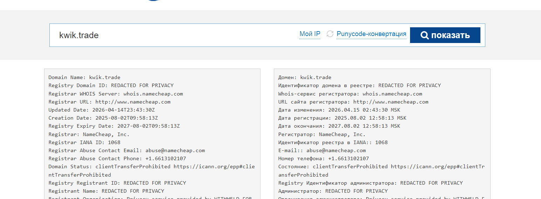This screenshot has width=541, height=199.
Task: Select 'Идентификатор реестра в IANA:: 1068' line
Action: [x=333, y=142]
